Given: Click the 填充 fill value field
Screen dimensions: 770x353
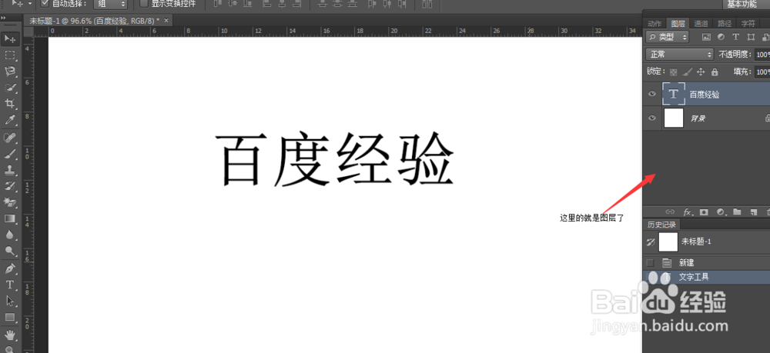Looking at the screenshot, I should 762,72.
